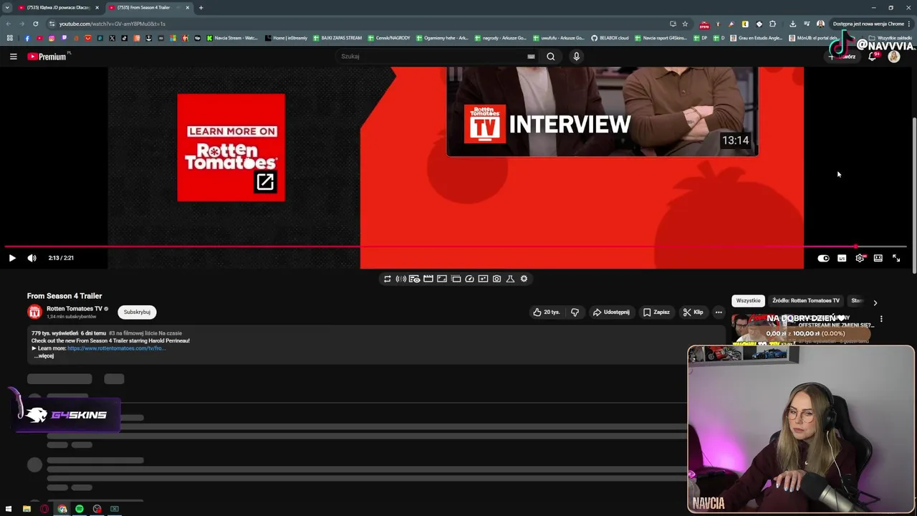917x516 pixels.
Task: Open the Navcia Stream bookmark
Action: [234, 38]
